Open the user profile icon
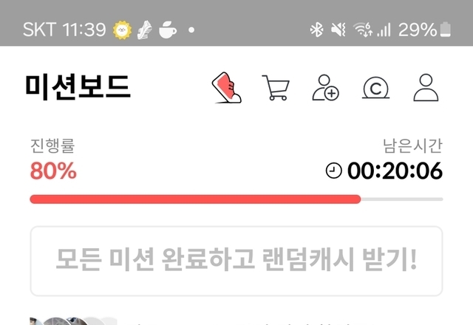Screen dimensions: 473x325 coord(426,87)
